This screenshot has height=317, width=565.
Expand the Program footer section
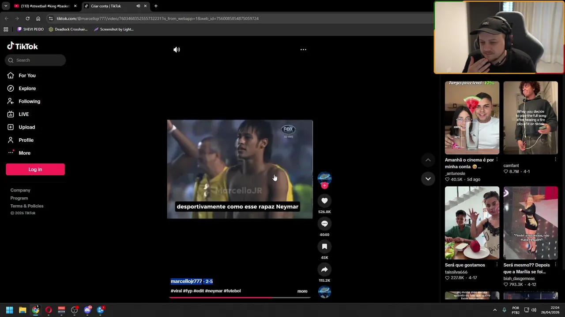pyautogui.click(x=19, y=198)
